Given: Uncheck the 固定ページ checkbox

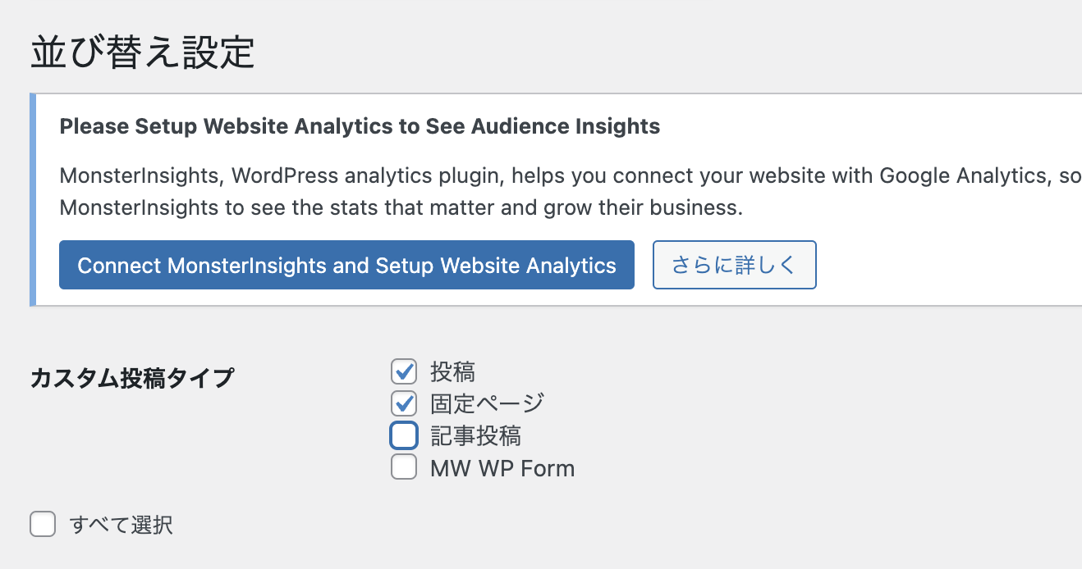Looking at the screenshot, I should point(403,403).
